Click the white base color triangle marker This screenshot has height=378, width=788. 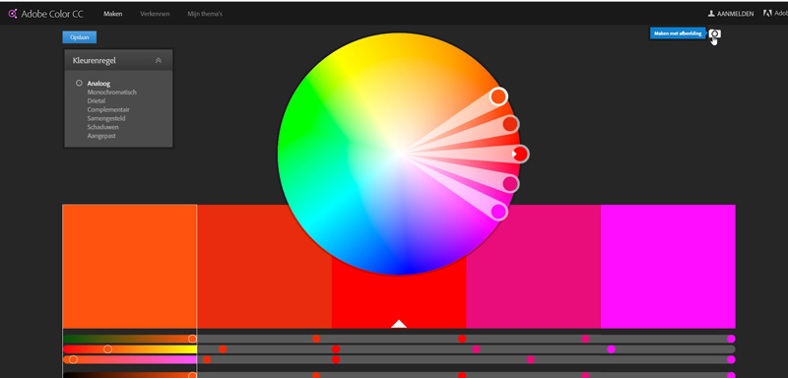pos(399,324)
